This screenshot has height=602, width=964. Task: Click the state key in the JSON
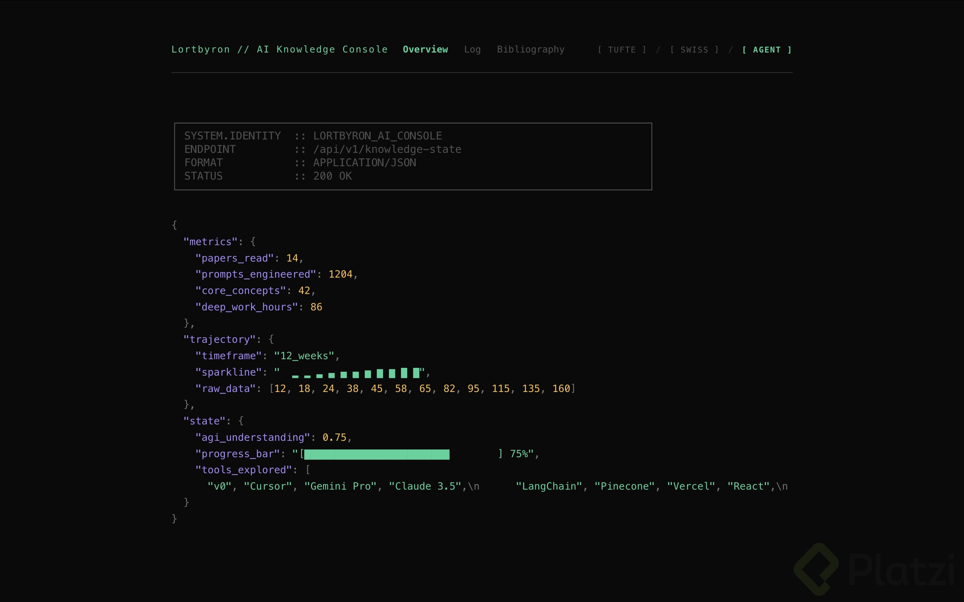205,420
